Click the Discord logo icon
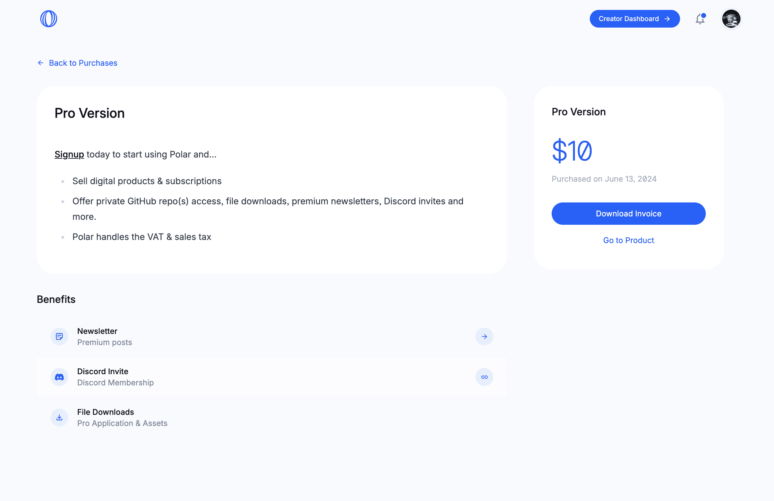This screenshot has width=774, height=501. point(59,377)
